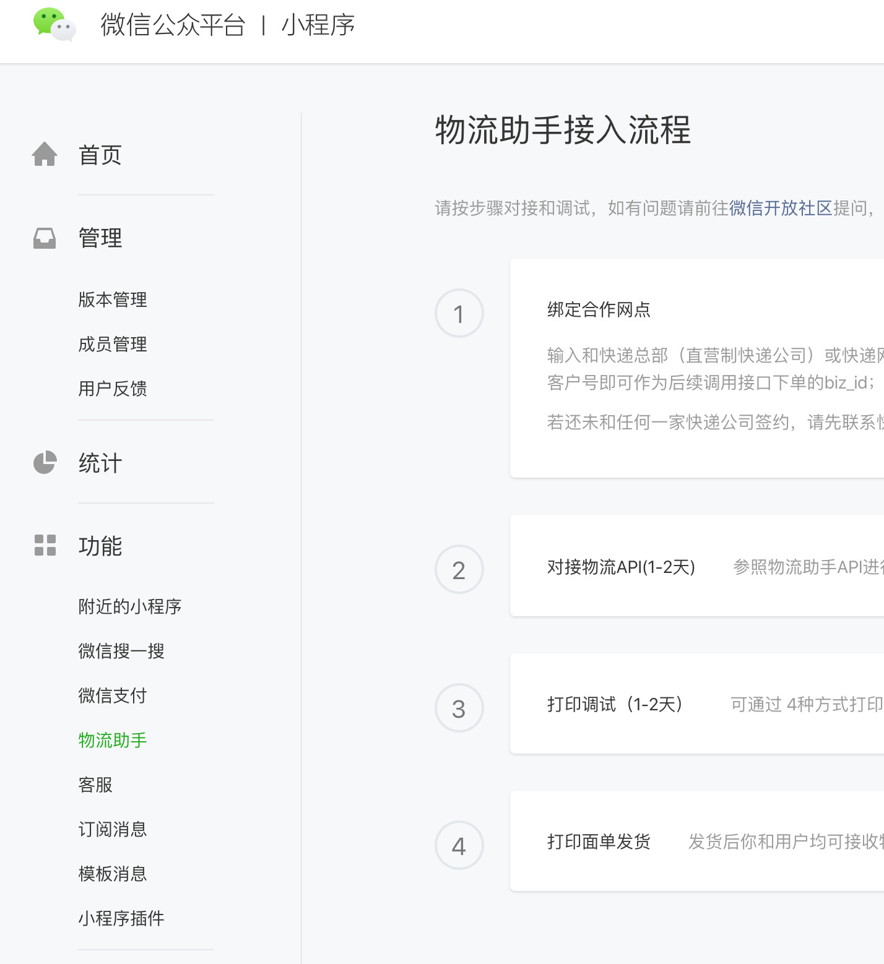Screen dimensions: 884x964
Task: Click the description starting 可通过 4种方式打印
Action: click(x=807, y=704)
